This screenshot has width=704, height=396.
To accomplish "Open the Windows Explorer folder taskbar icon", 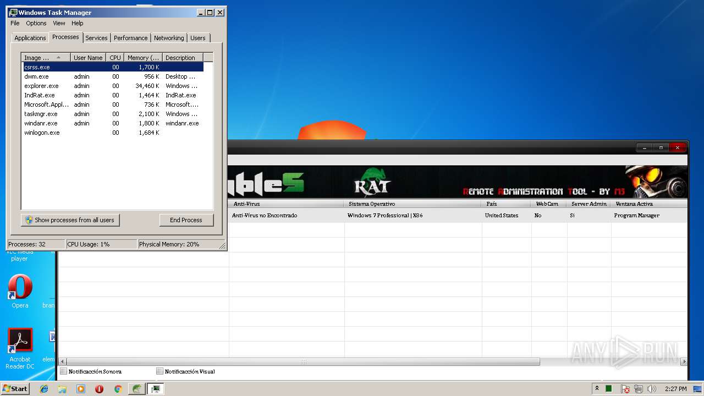I will pos(62,389).
